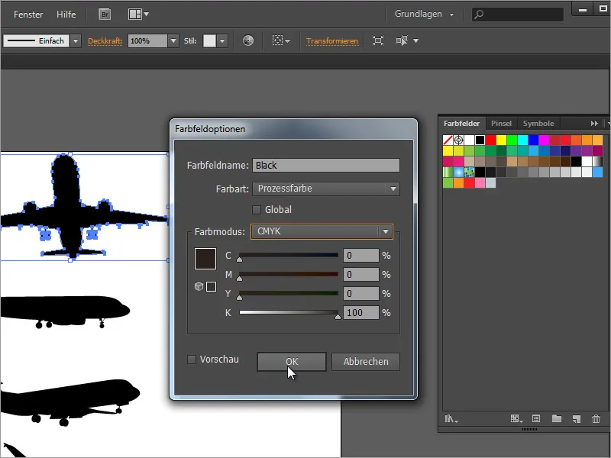The width and height of the screenshot is (611, 458).
Task: Click the Y yellow slider track
Action: (289, 293)
